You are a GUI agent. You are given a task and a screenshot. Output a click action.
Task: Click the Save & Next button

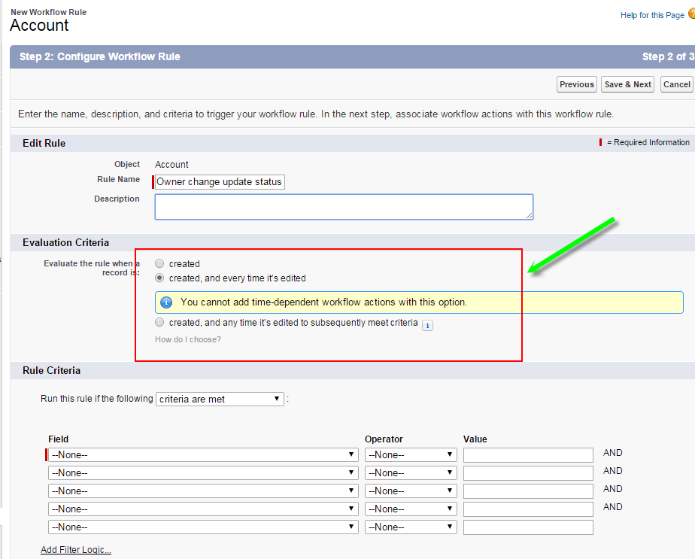click(628, 84)
